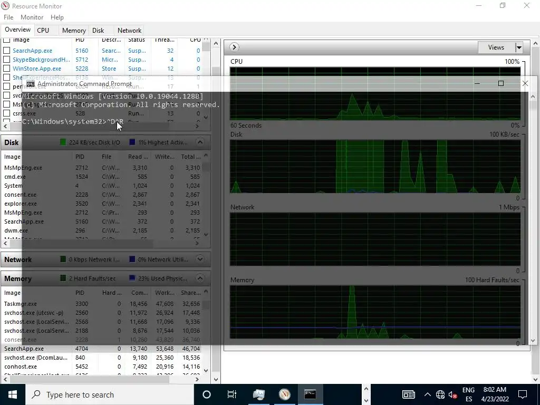Sort Disk list by Read column header
This screenshot has height=405, width=540.
pyautogui.click(x=138, y=157)
